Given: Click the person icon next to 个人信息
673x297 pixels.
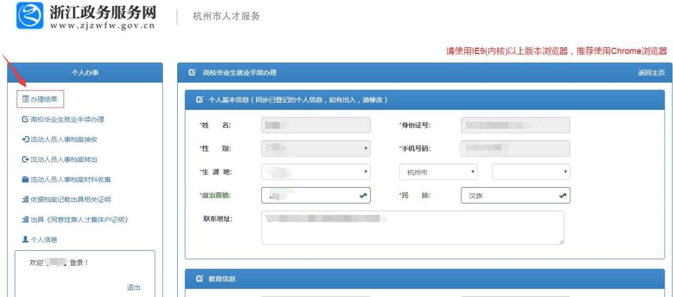Looking at the screenshot, I should 25,239.
